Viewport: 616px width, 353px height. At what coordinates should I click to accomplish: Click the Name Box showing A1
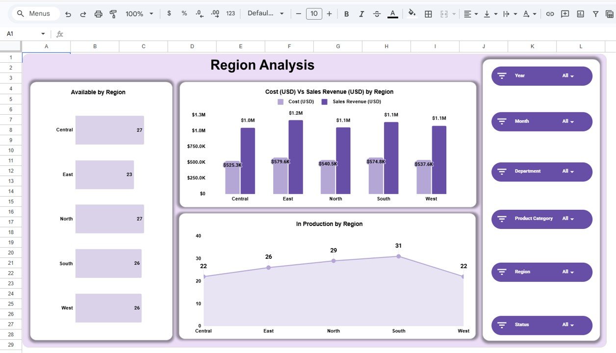[21, 33]
